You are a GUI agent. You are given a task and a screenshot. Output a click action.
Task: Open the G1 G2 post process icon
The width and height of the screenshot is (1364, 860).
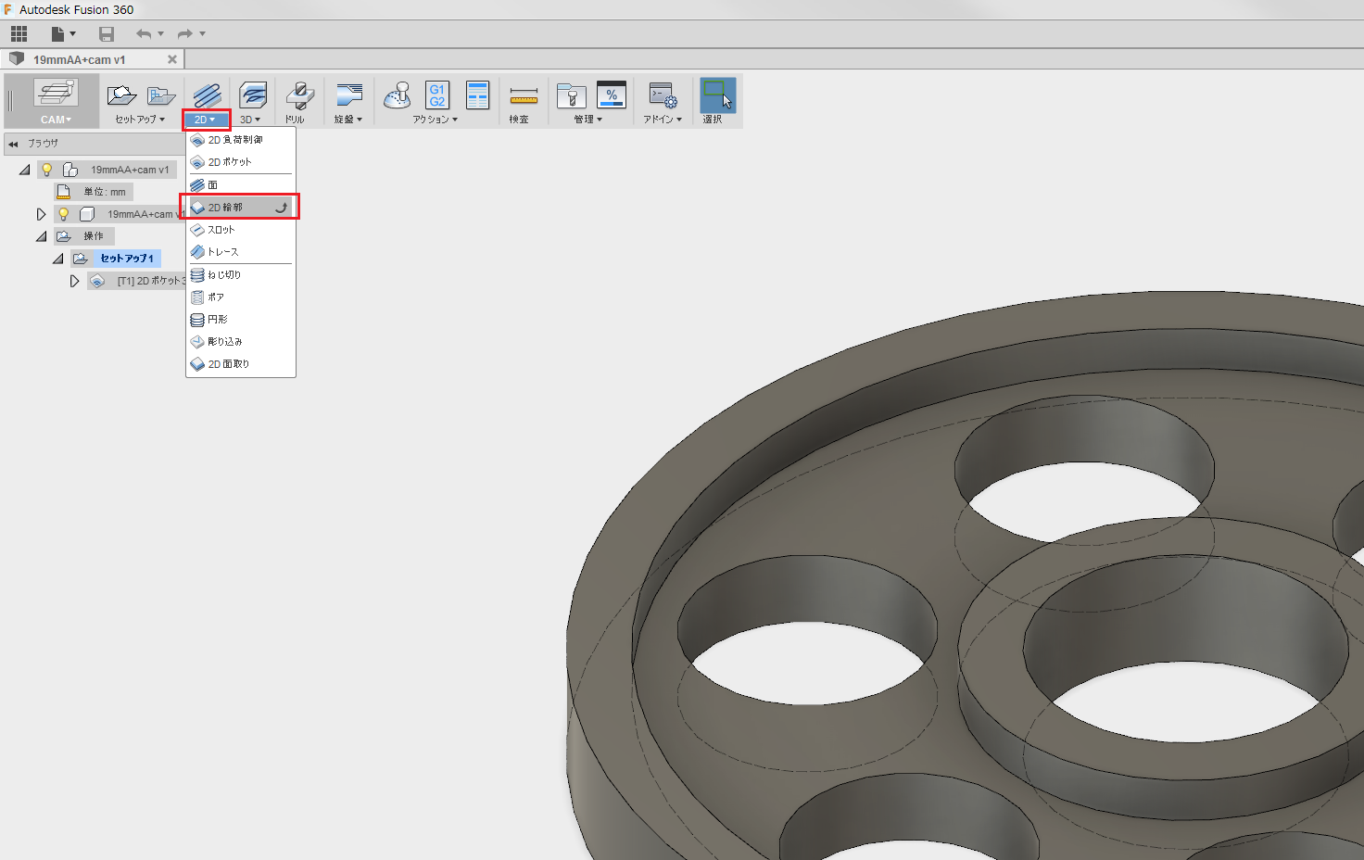pos(436,95)
